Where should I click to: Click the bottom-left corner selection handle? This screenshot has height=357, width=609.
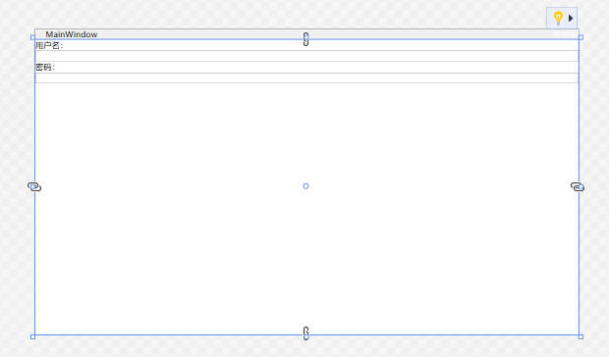coord(32,336)
